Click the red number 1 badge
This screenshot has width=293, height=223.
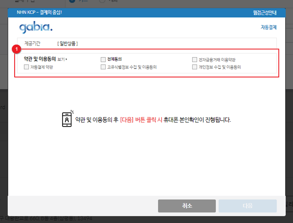coord(16,50)
